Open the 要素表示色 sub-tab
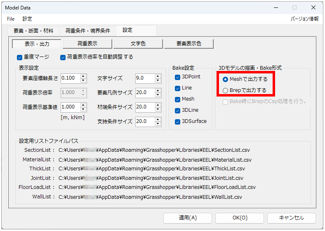 (188, 44)
